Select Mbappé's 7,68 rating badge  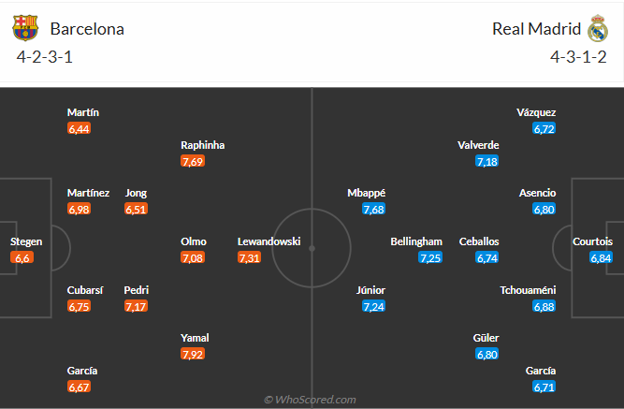(x=373, y=209)
